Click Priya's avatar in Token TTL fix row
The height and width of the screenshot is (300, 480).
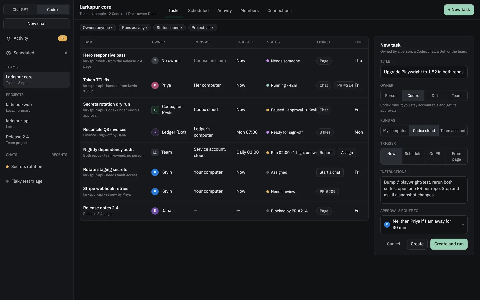155,85
